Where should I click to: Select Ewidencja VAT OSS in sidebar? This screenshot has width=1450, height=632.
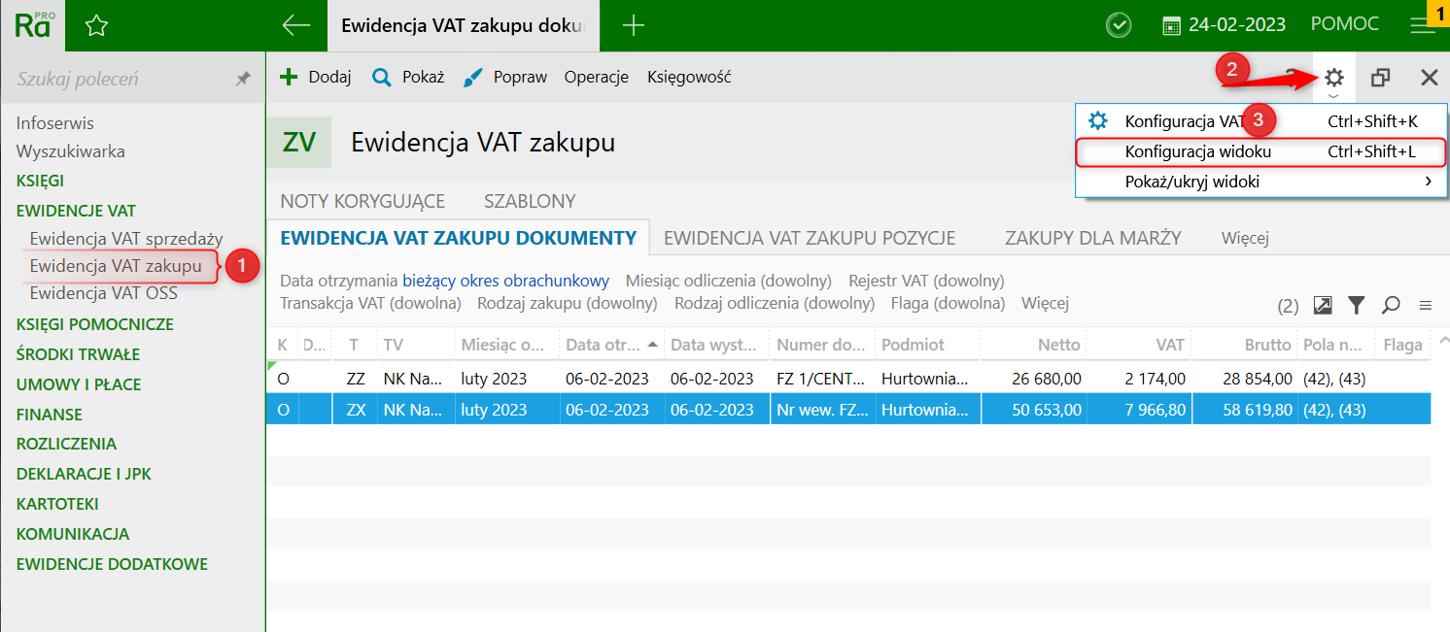(103, 293)
